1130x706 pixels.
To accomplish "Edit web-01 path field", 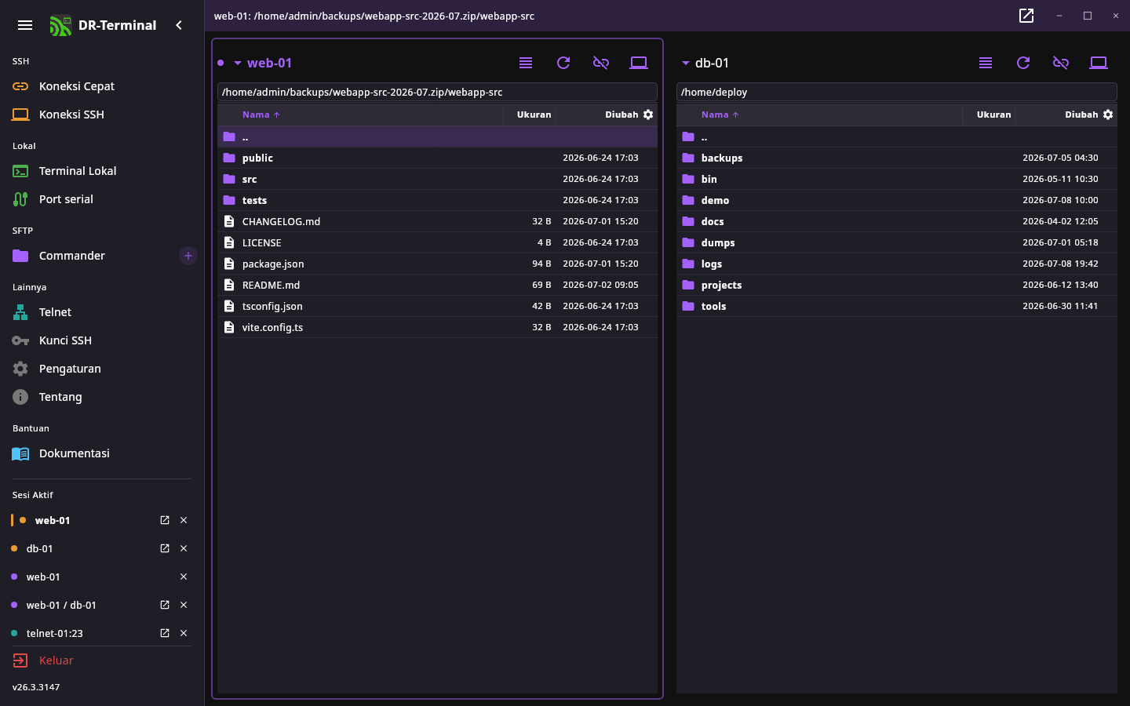I will [437, 92].
